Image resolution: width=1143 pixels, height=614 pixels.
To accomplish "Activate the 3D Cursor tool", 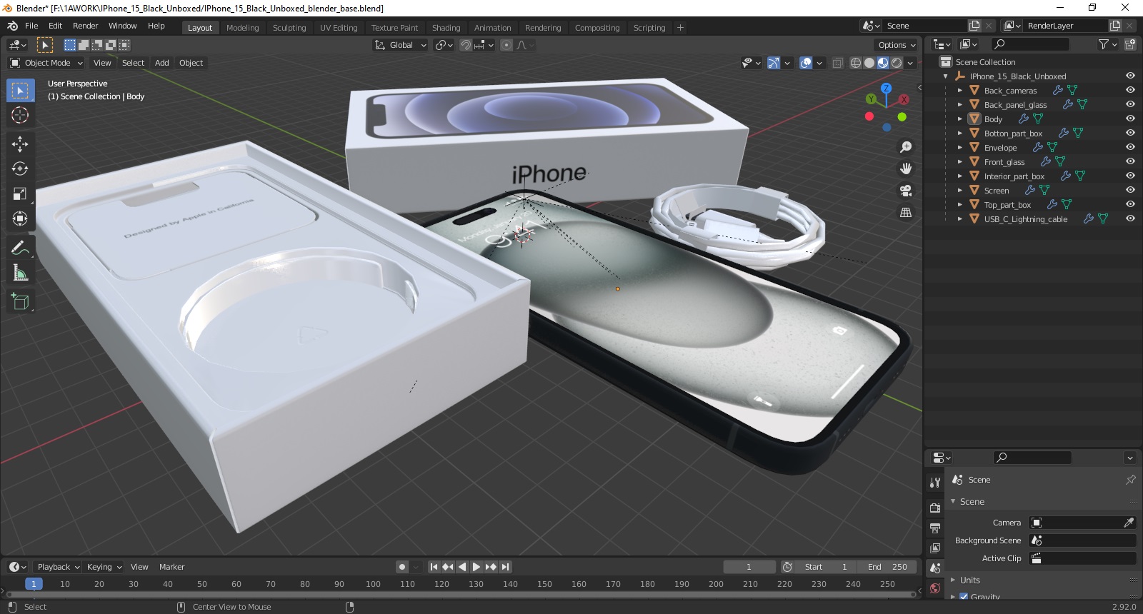I will pos(20,115).
